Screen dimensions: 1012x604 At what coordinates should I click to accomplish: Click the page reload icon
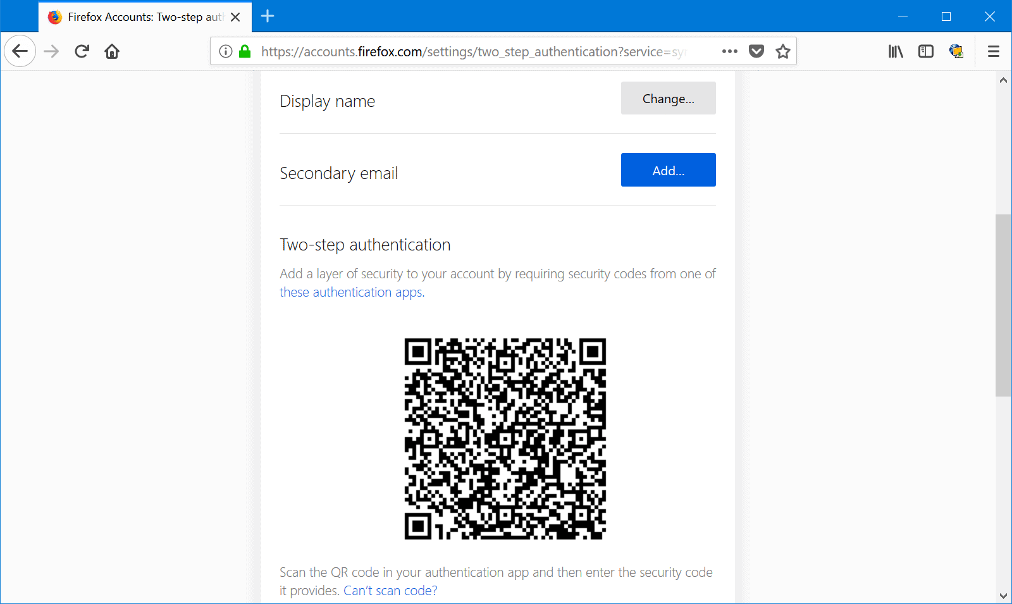click(x=82, y=51)
